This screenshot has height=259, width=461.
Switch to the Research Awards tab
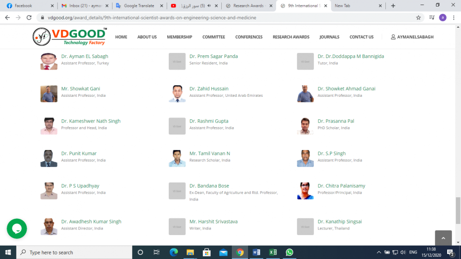click(248, 6)
